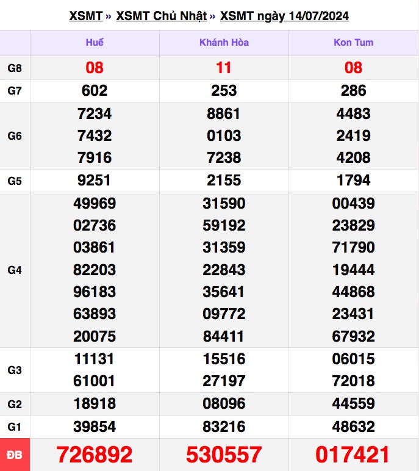Select Kon Tum G6 number 4483

coord(354,113)
